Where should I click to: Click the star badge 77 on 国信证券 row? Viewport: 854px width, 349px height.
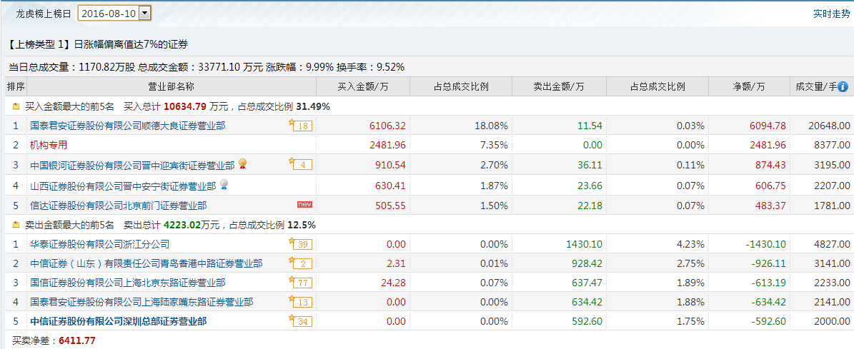[301, 282]
